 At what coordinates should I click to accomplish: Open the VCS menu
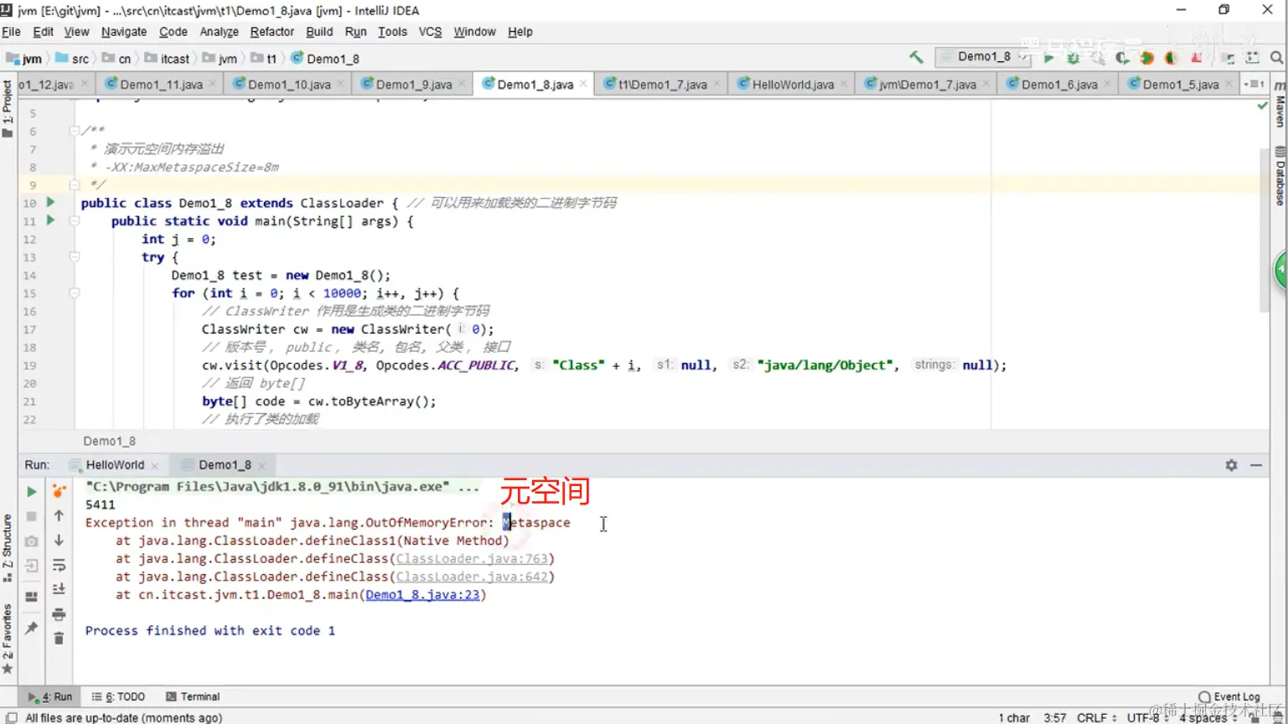tap(430, 32)
